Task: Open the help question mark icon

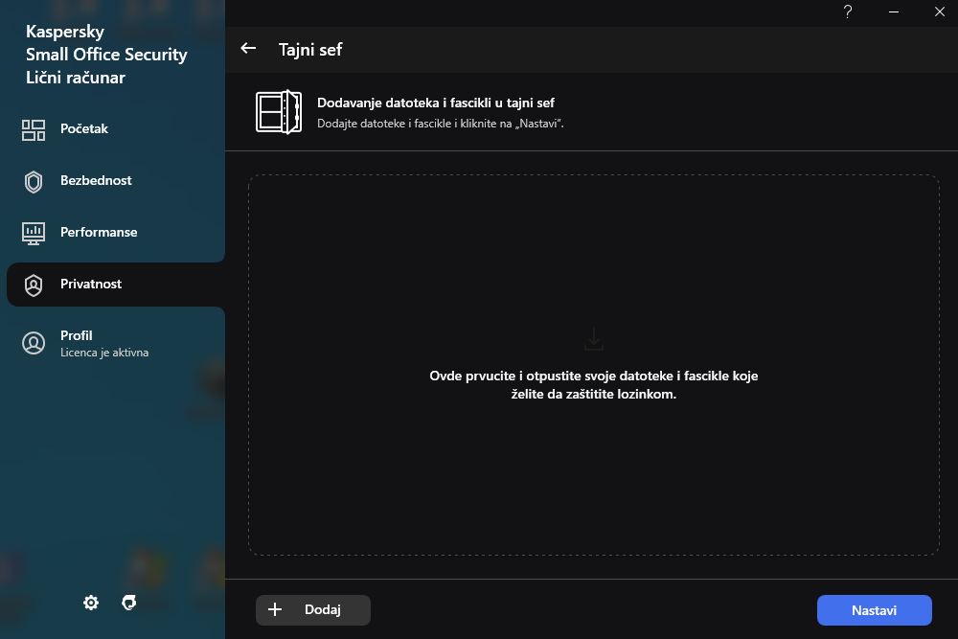Action: click(848, 11)
